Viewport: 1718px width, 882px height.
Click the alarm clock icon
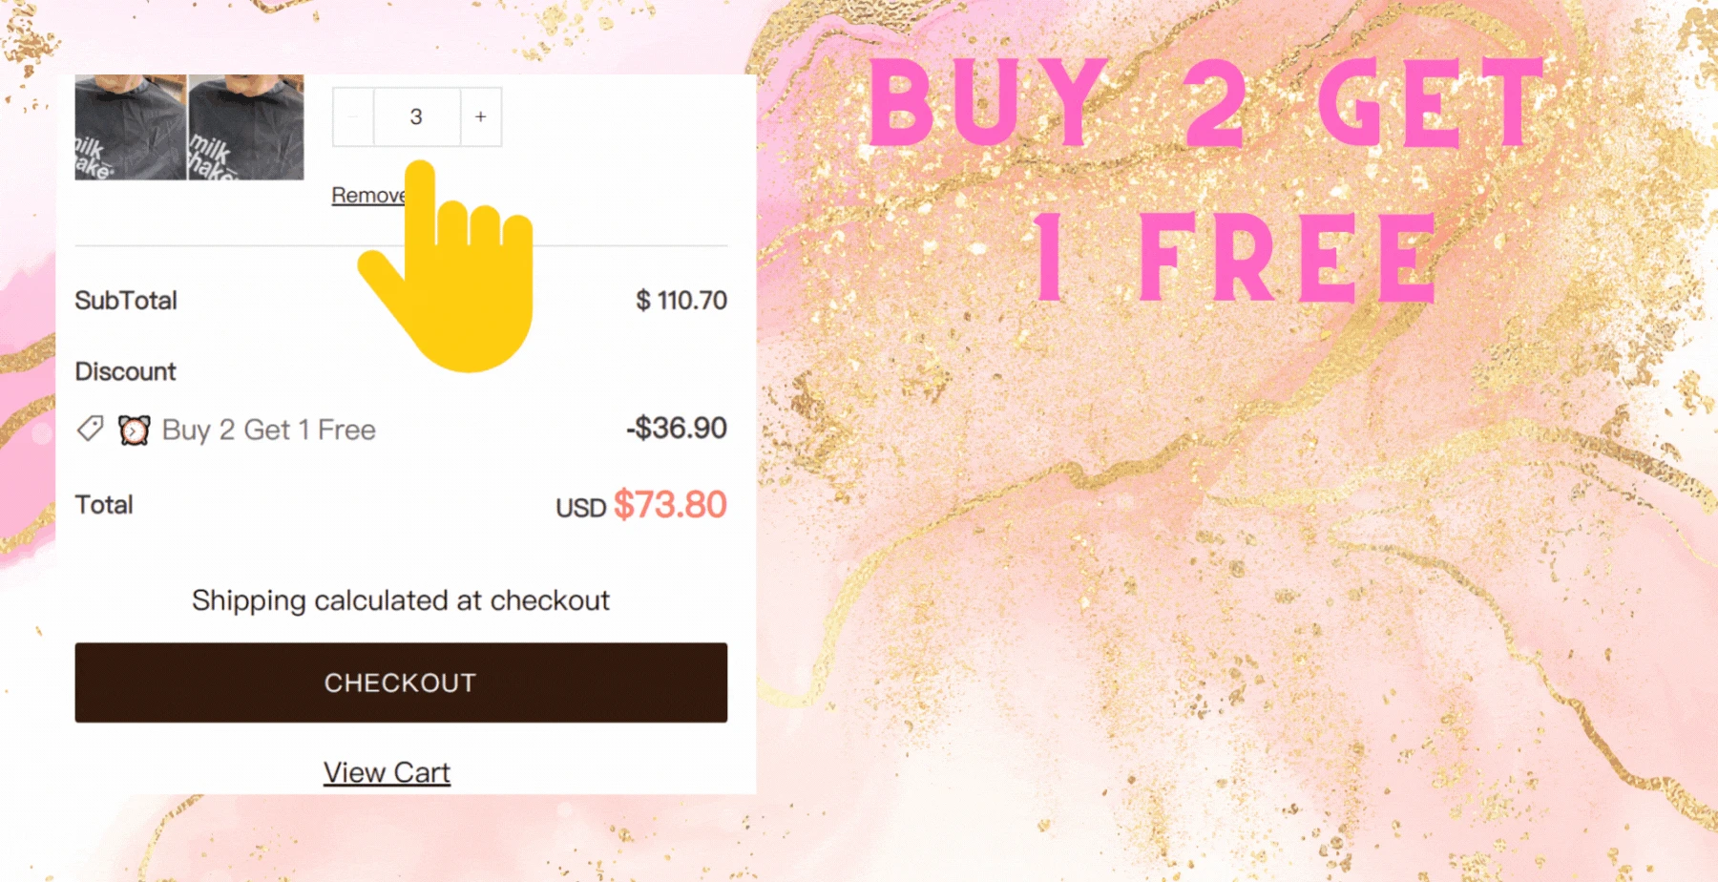click(x=134, y=430)
